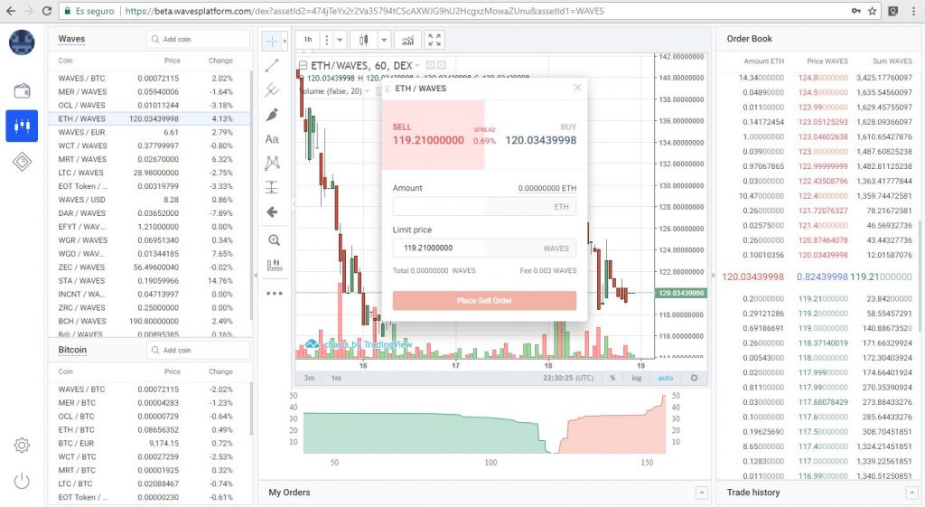Click the 0.00000000 ETH balance link
This screenshot has width=925, height=507.
pyautogui.click(x=547, y=188)
